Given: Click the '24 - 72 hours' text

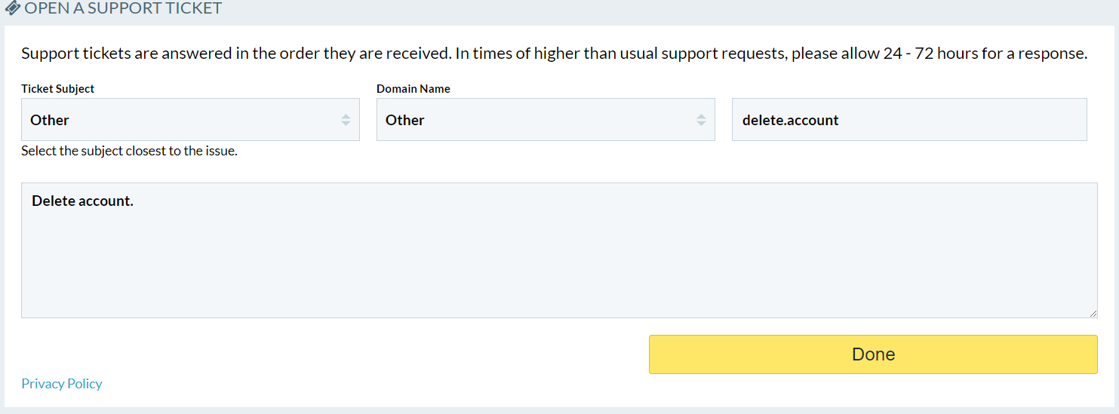Looking at the screenshot, I should click(931, 54).
